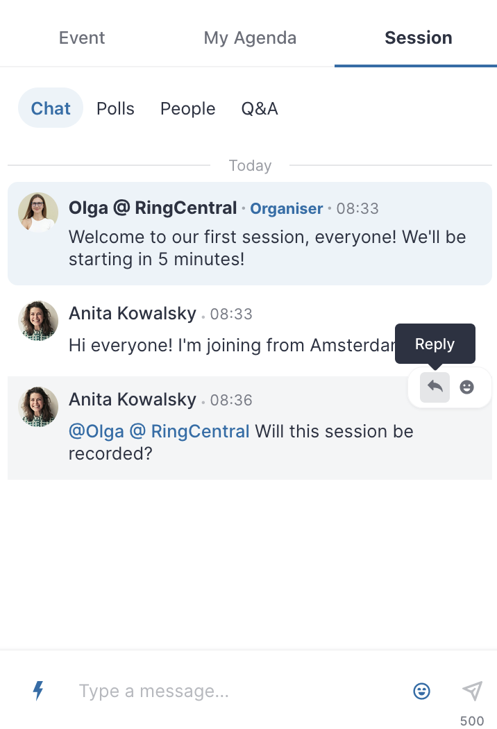Open the My Agenda tab
This screenshot has width=497, height=729.
point(250,37)
